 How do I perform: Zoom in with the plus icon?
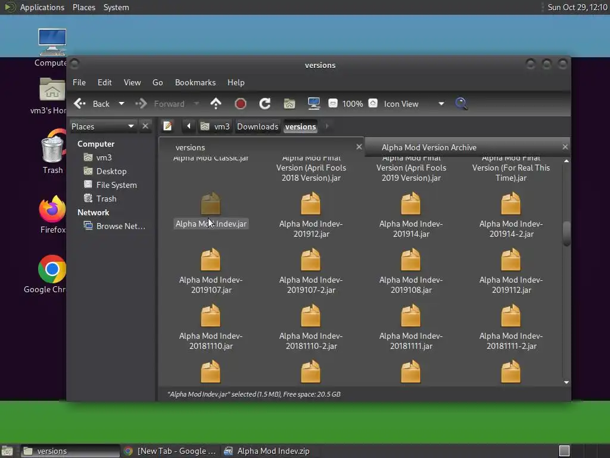373,103
